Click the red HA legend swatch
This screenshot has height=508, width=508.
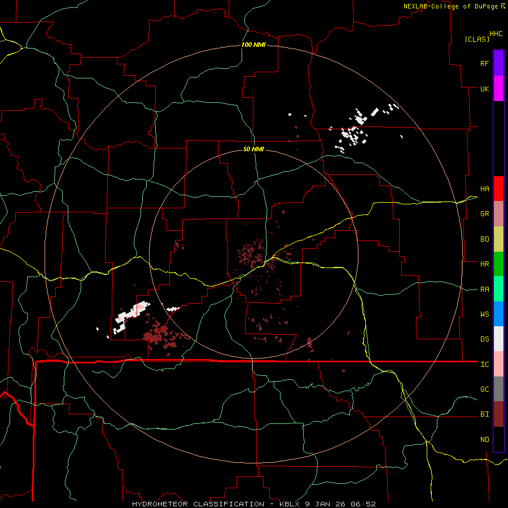(498, 188)
